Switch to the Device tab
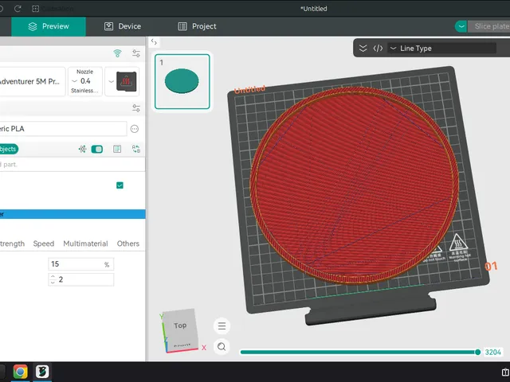The image size is (510, 382). (123, 26)
